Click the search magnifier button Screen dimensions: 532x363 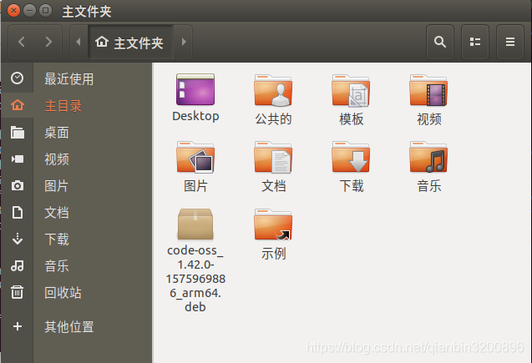point(440,42)
